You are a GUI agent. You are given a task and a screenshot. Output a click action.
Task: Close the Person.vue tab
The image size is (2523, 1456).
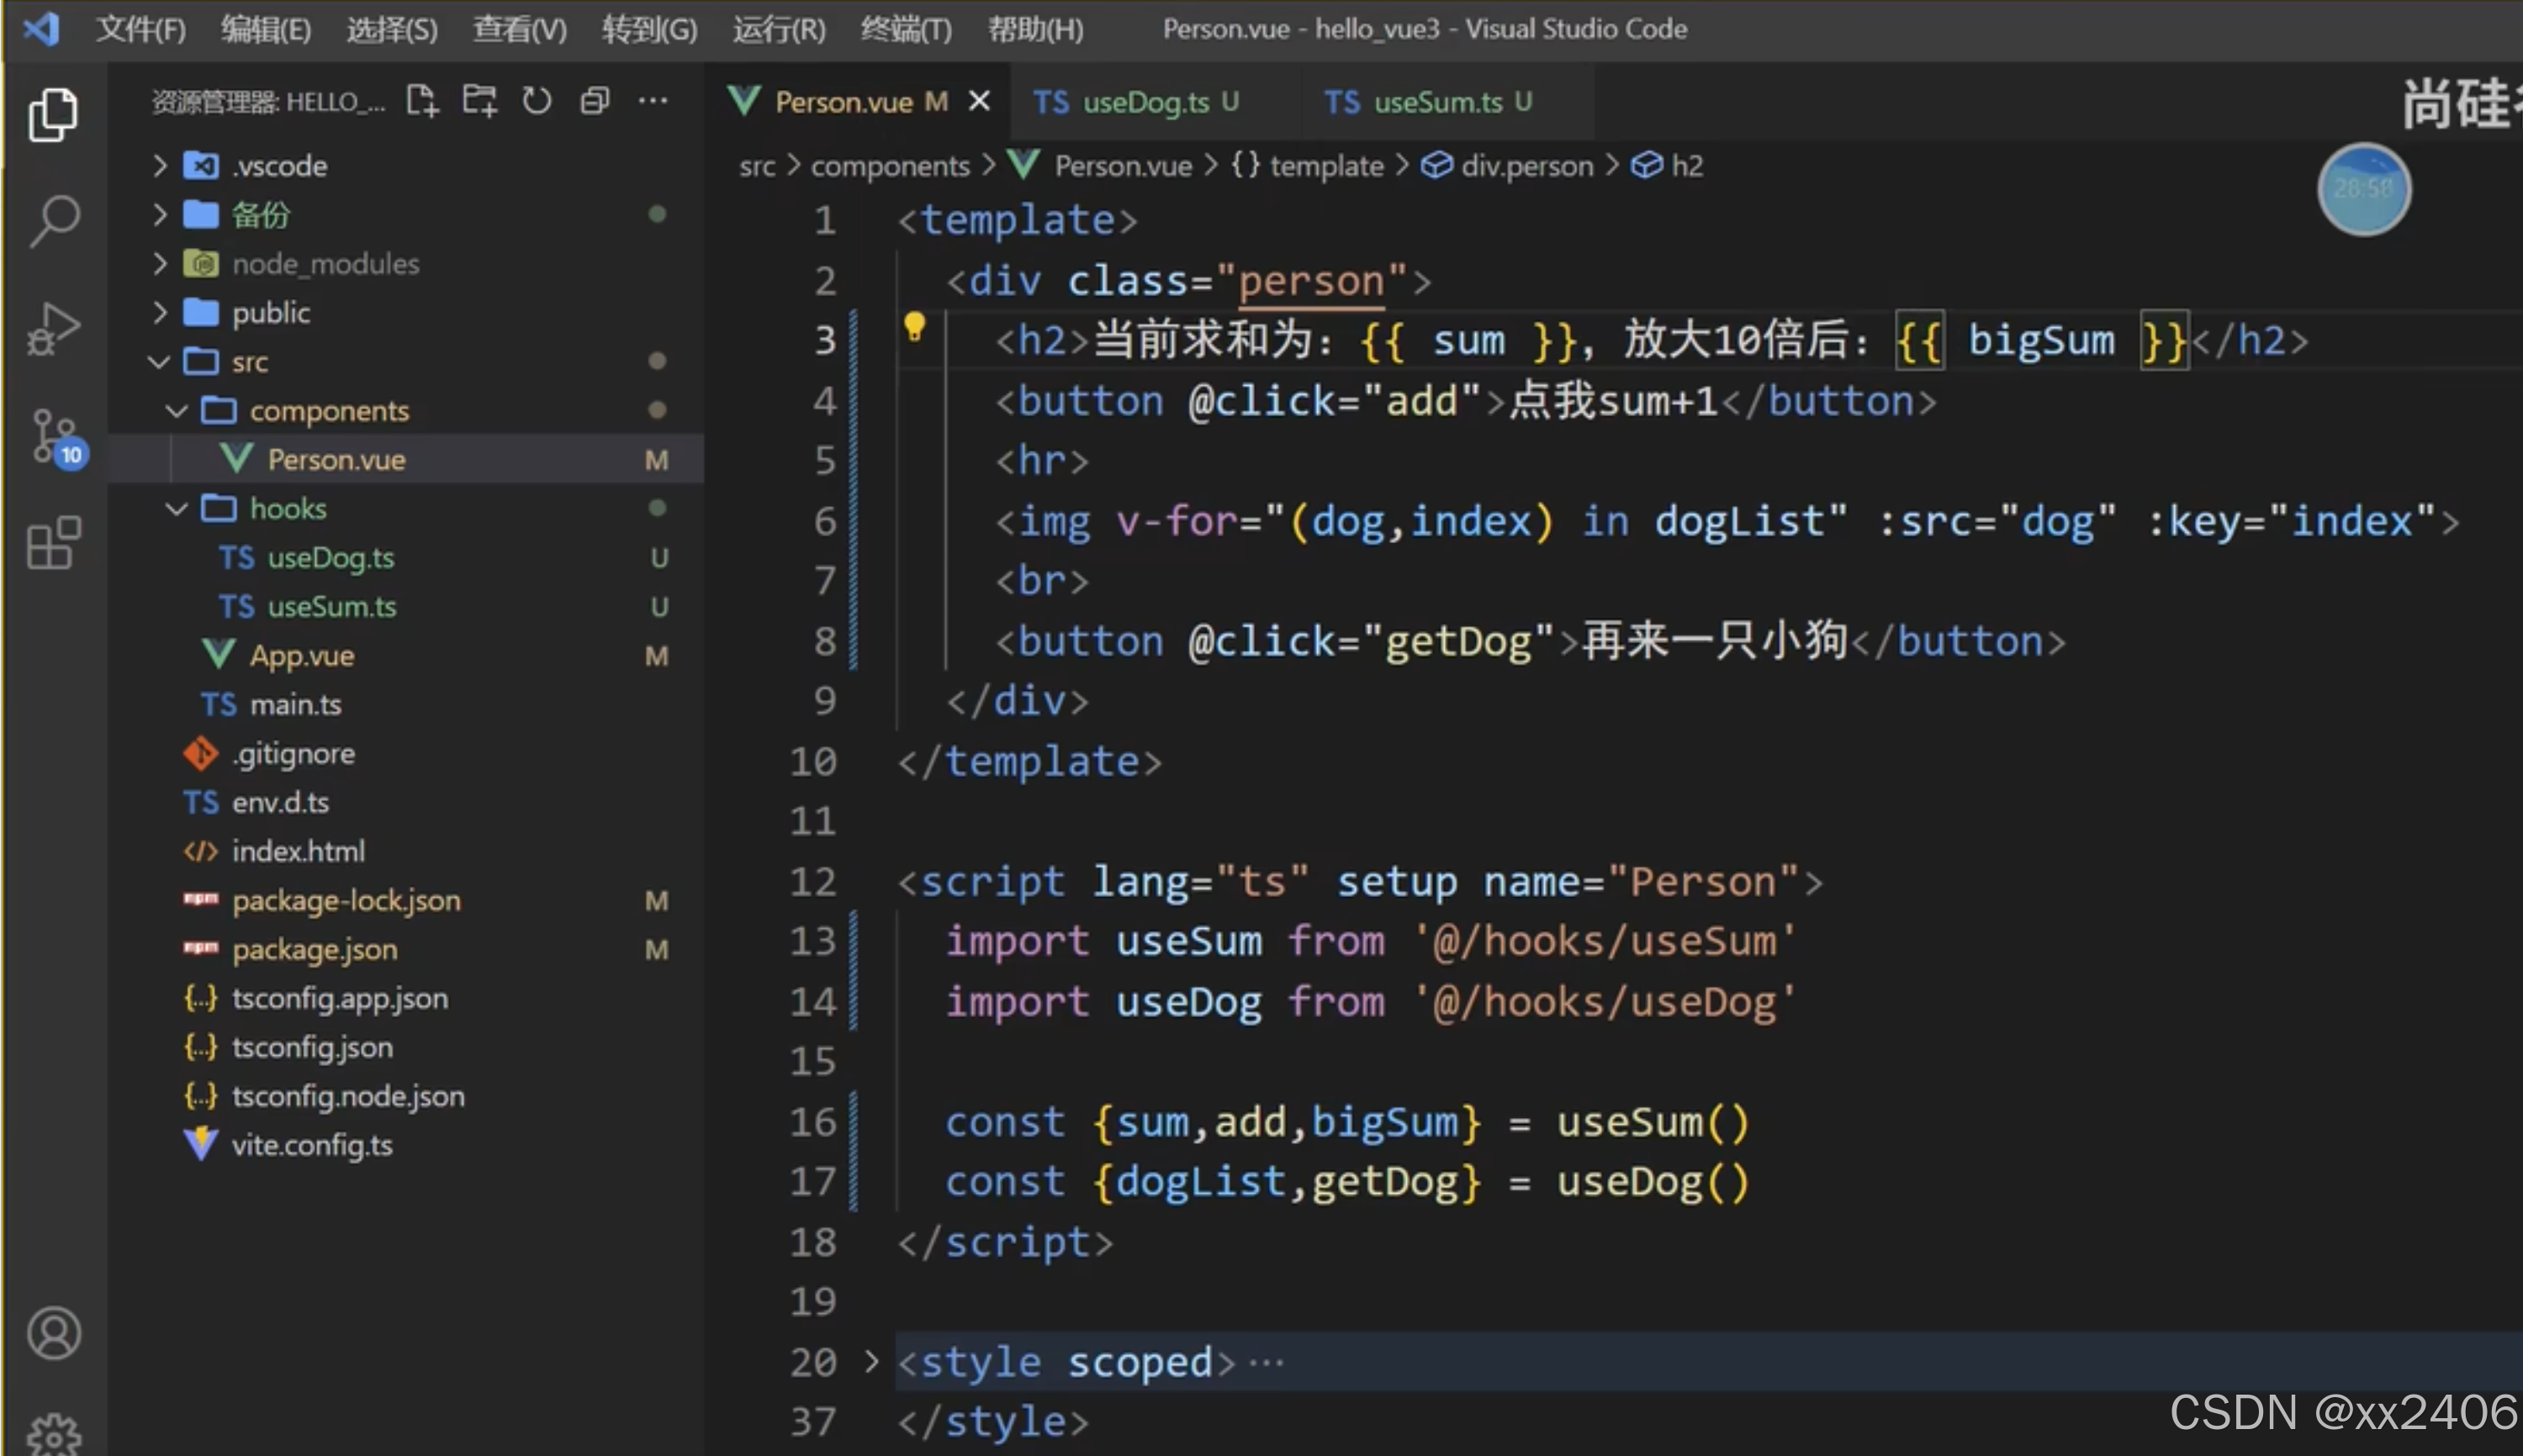pyautogui.click(x=980, y=102)
